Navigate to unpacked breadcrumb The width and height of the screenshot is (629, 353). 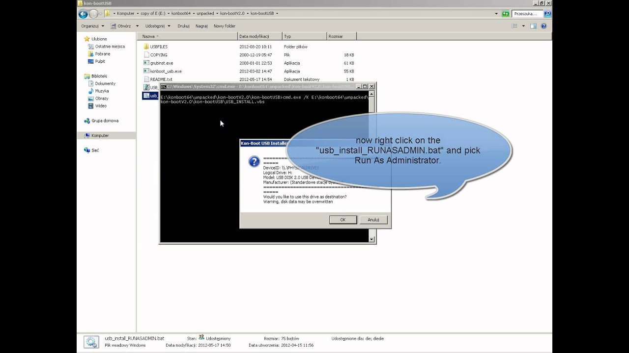click(x=205, y=14)
